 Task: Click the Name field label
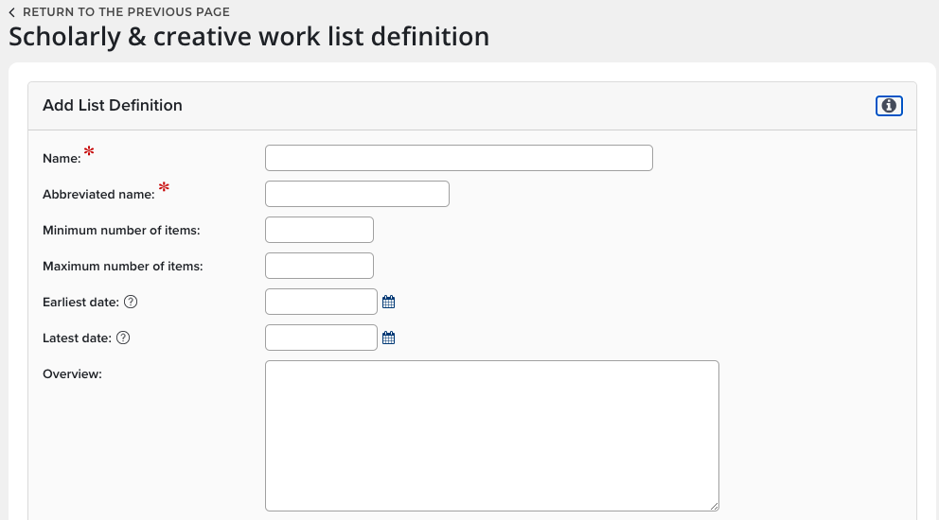tap(62, 159)
